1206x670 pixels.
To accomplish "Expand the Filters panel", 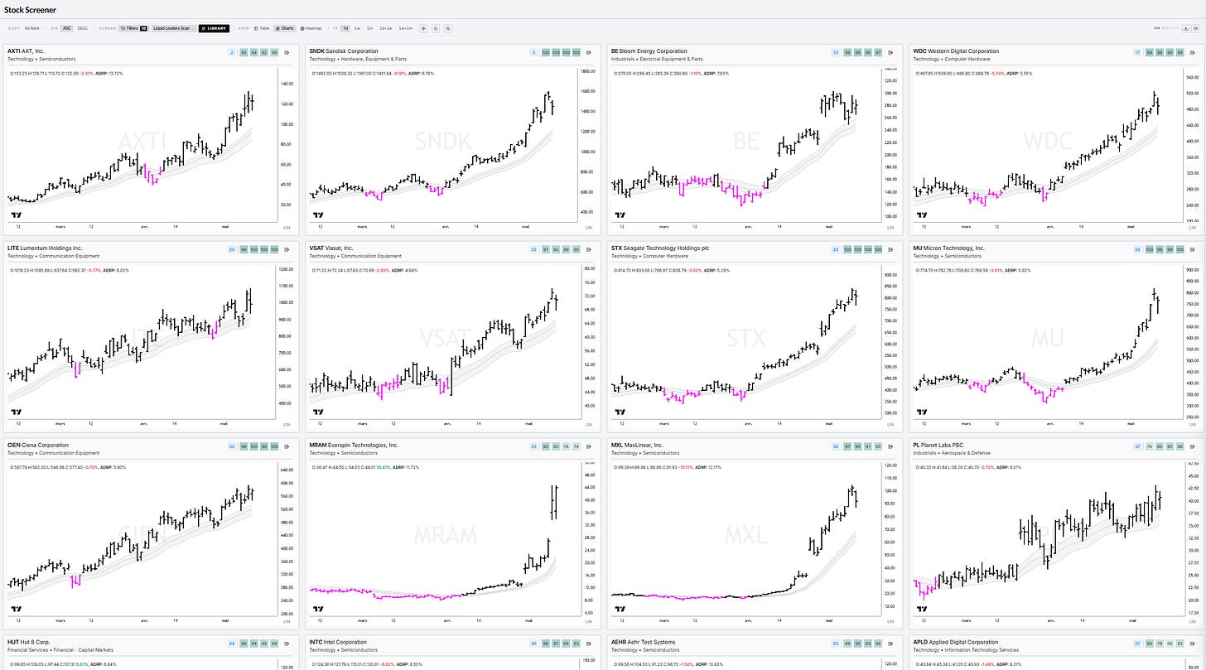I will [x=133, y=28].
